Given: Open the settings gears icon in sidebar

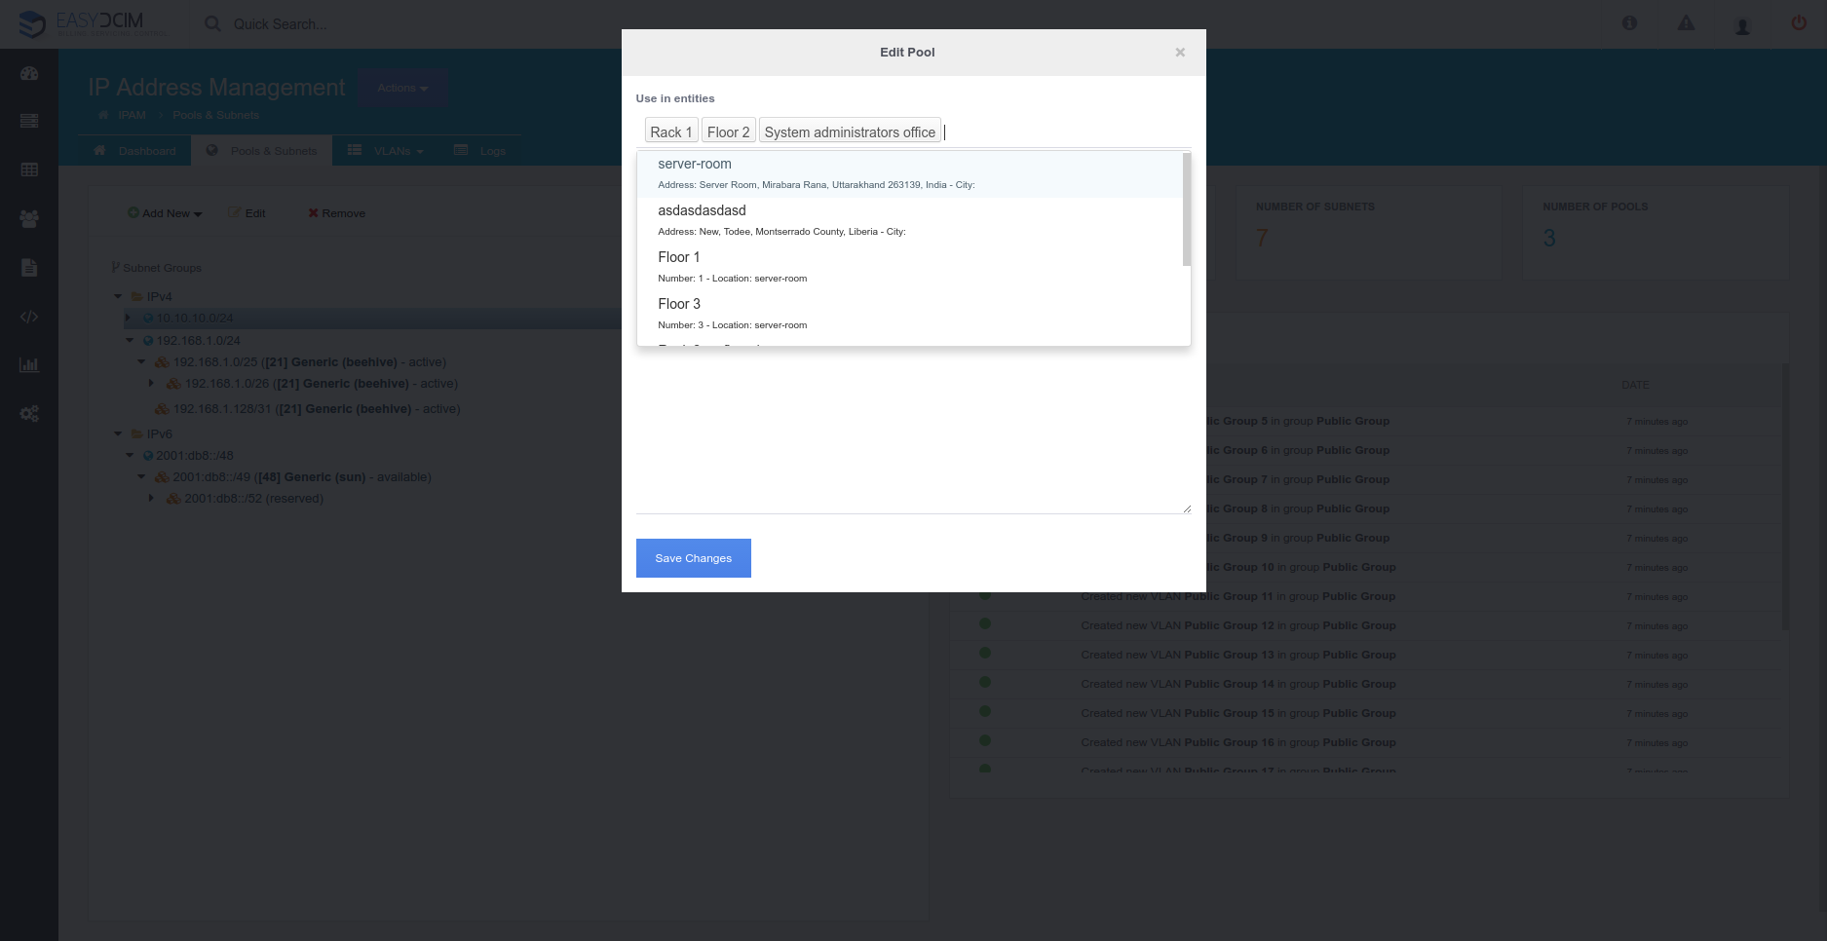Looking at the screenshot, I should coord(29,414).
